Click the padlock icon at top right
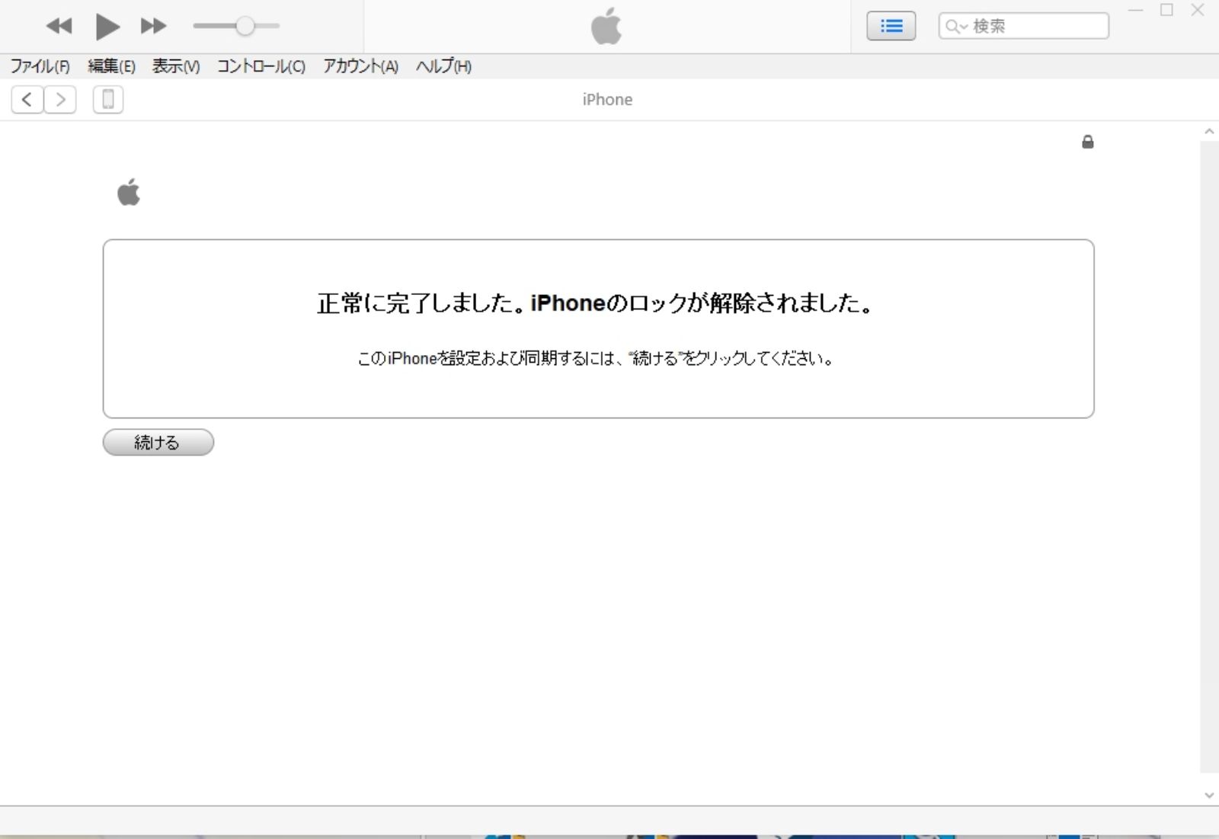 click(x=1088, y=142)
